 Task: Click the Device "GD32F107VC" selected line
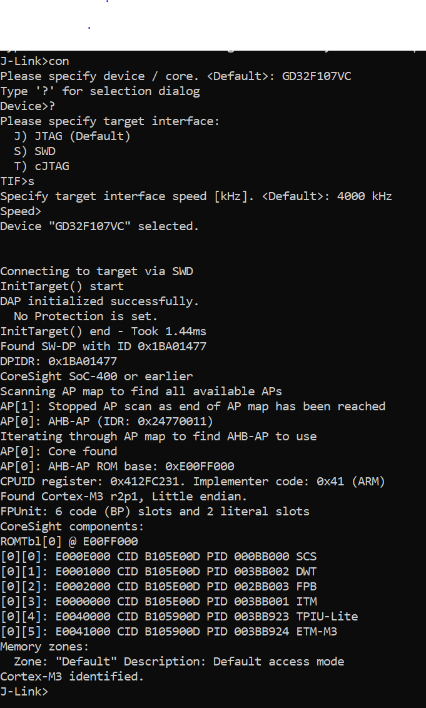(x=99, y=226)
